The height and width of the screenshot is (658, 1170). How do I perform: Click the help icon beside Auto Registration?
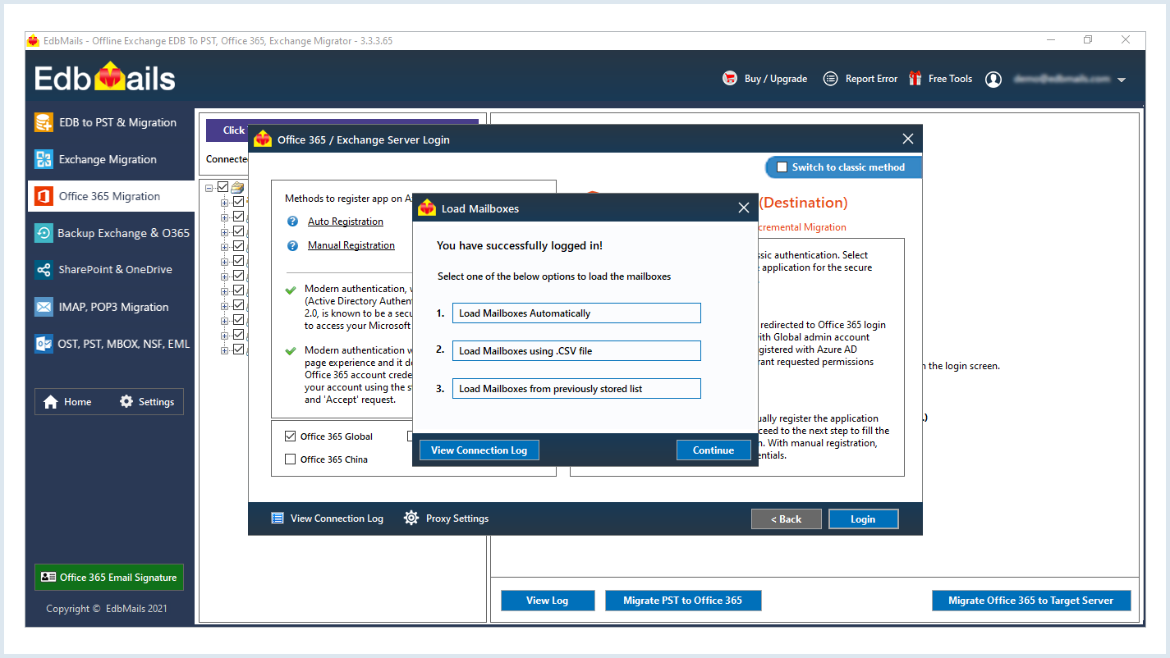292,222
